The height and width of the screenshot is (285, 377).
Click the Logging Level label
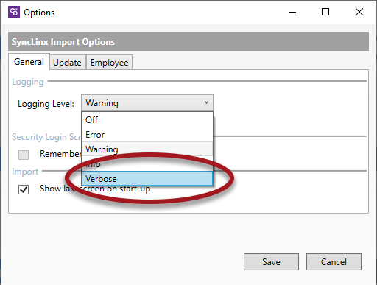(46, 104)
